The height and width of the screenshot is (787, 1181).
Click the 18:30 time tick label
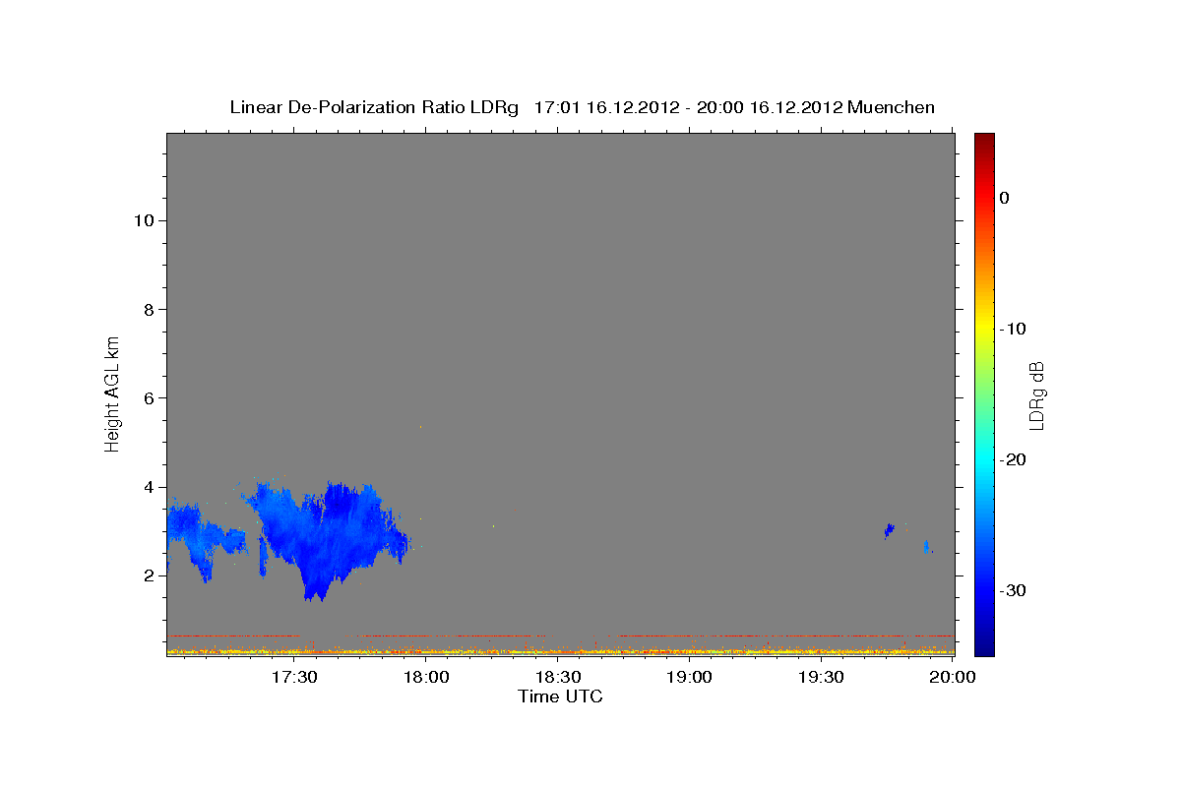point(557,677)
